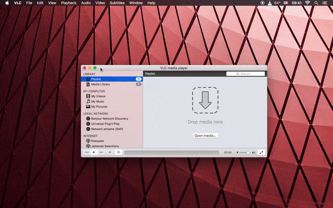
Task: Select the Playlist icon in the Library
Action: coord(88,79)
